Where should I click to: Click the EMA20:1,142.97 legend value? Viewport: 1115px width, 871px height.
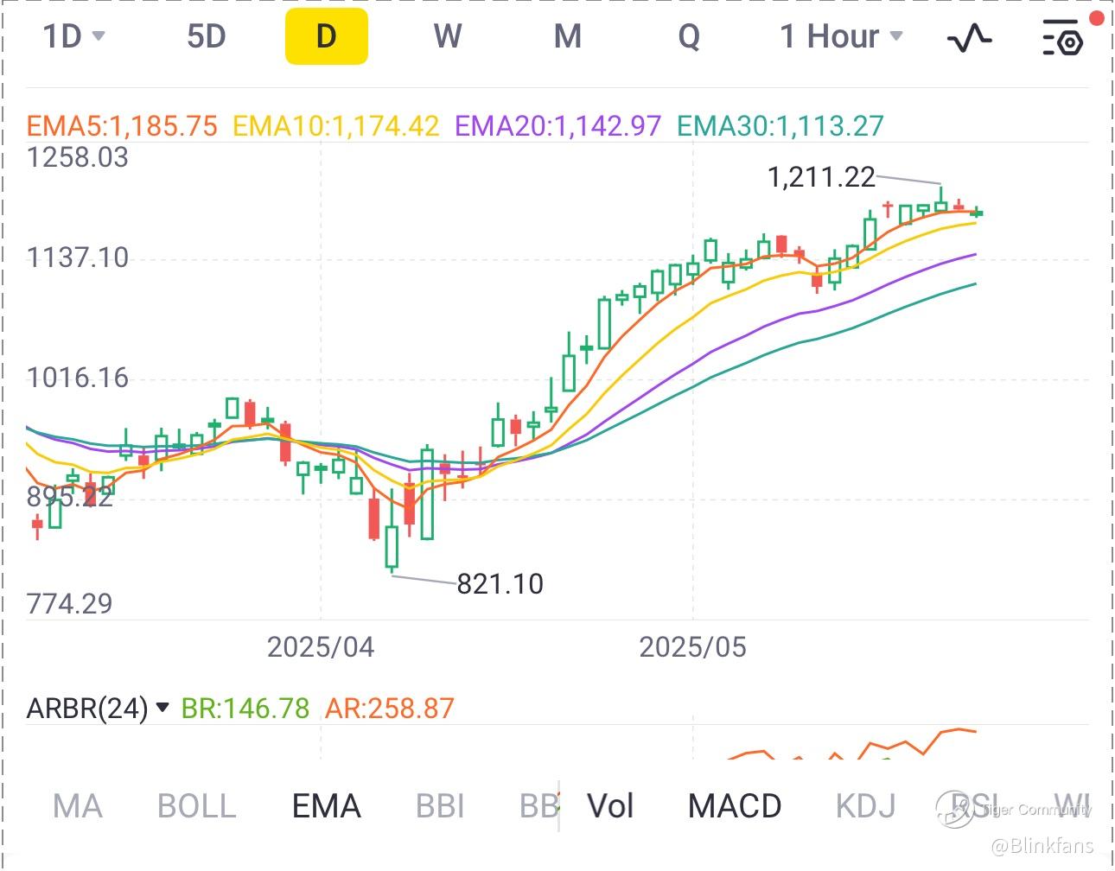[x=558, y=126]
